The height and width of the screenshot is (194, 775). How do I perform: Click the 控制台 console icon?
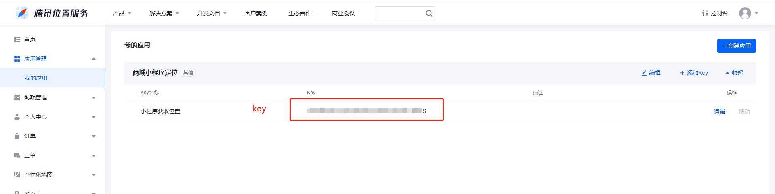[705, 13]
